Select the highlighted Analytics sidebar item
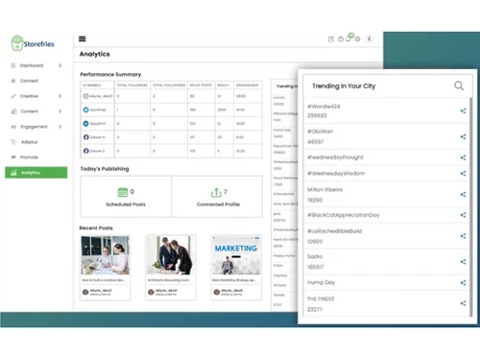This screenshot has height=360, width=480. click(36, 173)
